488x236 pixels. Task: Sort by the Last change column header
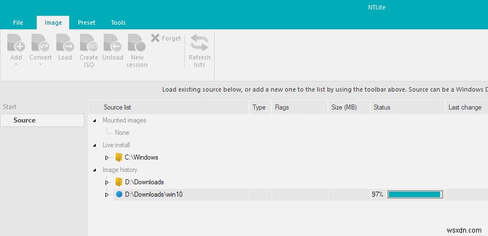[x=467, y=107]
